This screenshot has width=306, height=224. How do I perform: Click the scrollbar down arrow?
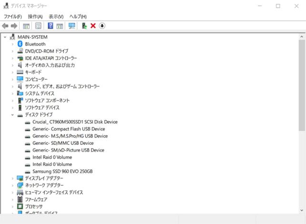pos(302,210)
